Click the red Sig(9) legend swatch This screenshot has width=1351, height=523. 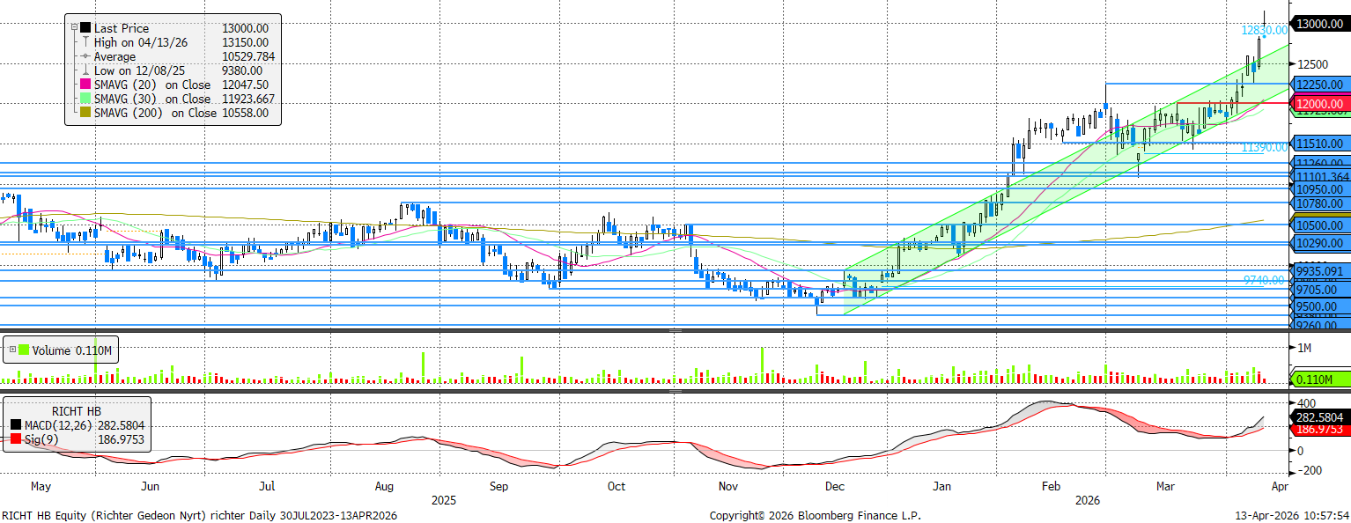click(x=17, y=440)
